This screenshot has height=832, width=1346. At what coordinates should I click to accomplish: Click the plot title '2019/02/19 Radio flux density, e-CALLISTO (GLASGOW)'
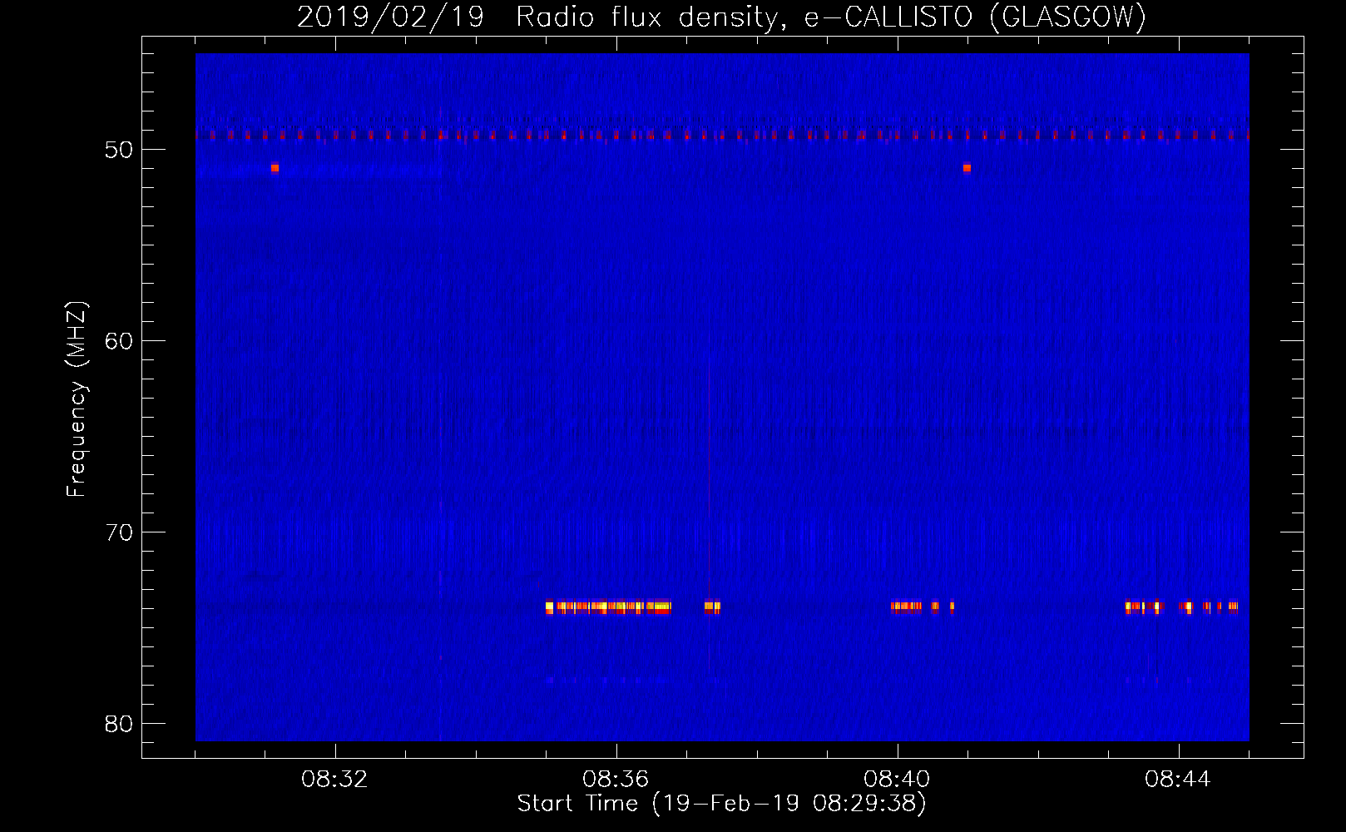point(721,17)
